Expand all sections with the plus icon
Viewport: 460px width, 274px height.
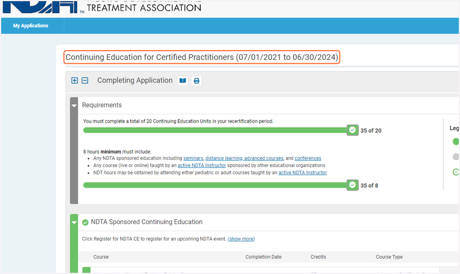pyautogui.click(x=75, y=81)
